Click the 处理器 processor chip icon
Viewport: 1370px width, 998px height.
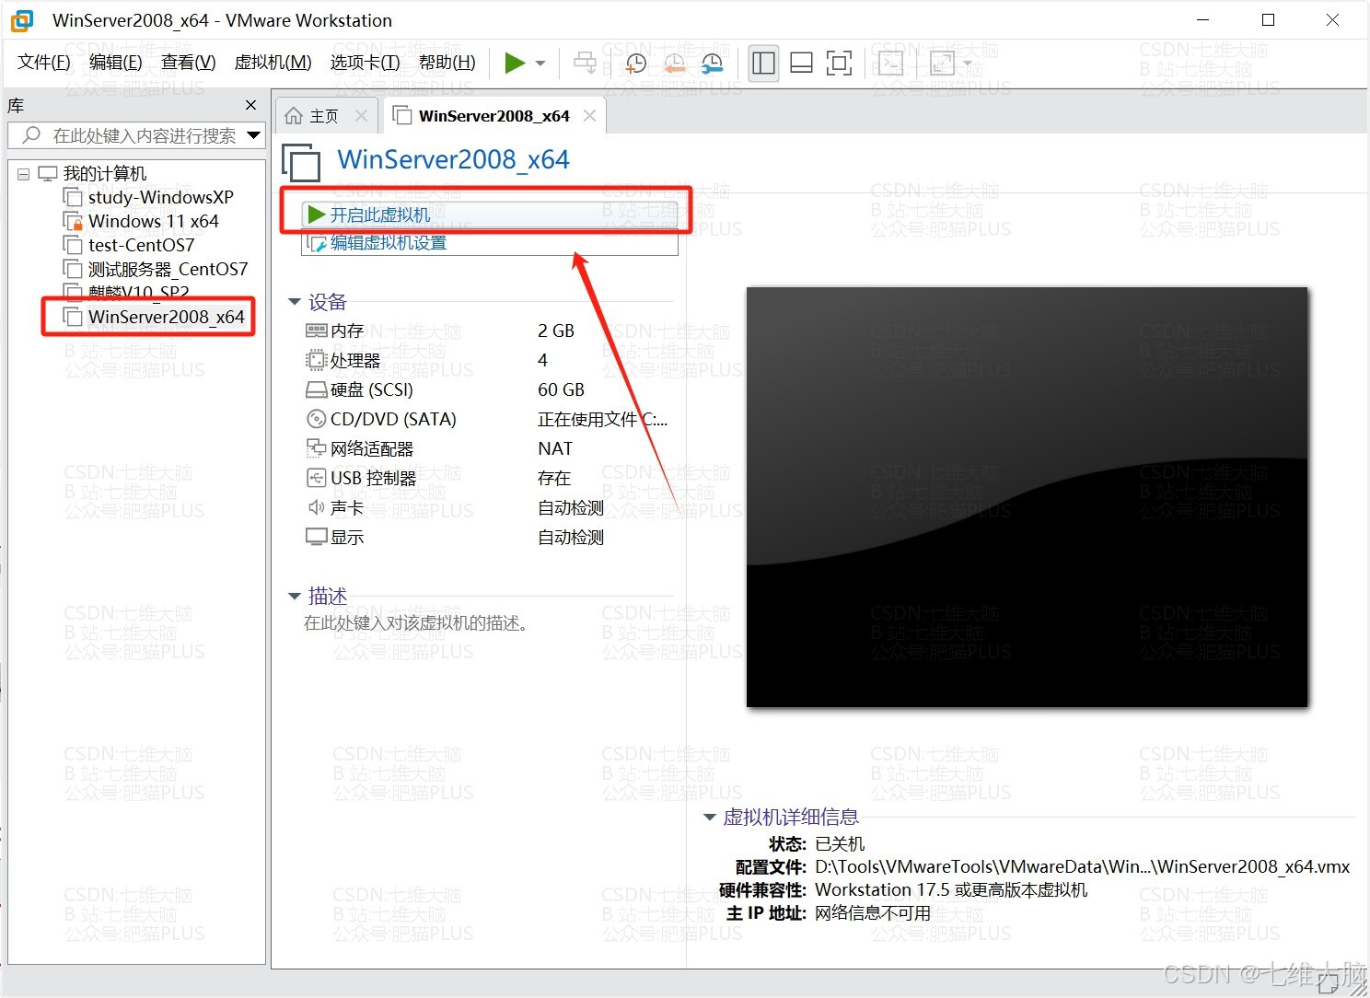coord(316,360)
